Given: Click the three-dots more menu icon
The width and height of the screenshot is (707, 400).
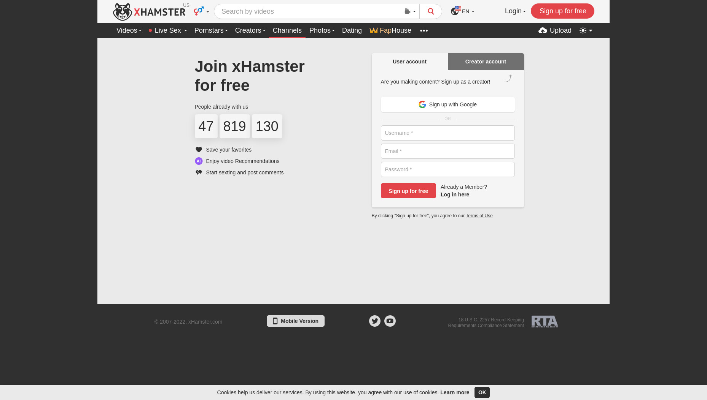Looking at the screenshot, I should [424, 30].
